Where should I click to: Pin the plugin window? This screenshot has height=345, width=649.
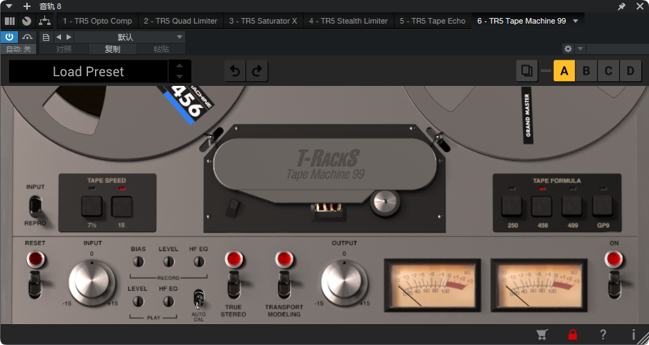[622, 6]
